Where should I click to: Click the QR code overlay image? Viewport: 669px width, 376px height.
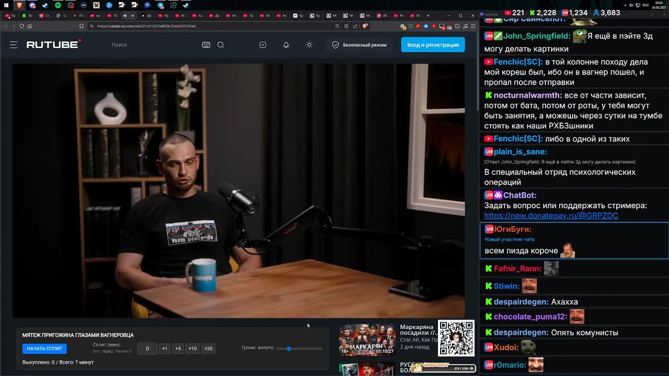(x=456, y=338)
